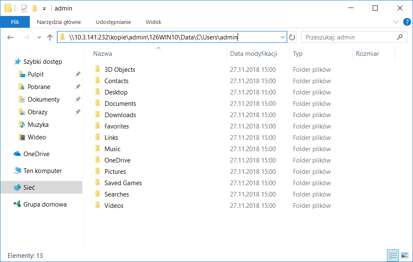This screenshot has width=413, height=262.
Task: Select Szybki dostęp in navigation pane
Action: tap(43, 62)
